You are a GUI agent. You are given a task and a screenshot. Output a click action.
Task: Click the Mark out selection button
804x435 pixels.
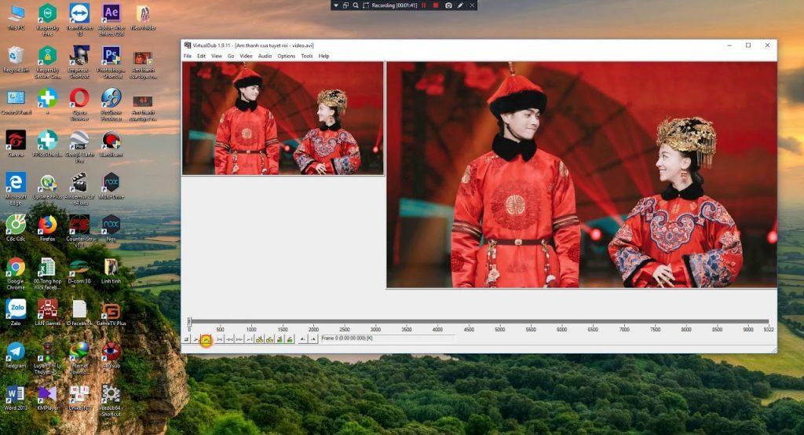click(x=313, y=339)
